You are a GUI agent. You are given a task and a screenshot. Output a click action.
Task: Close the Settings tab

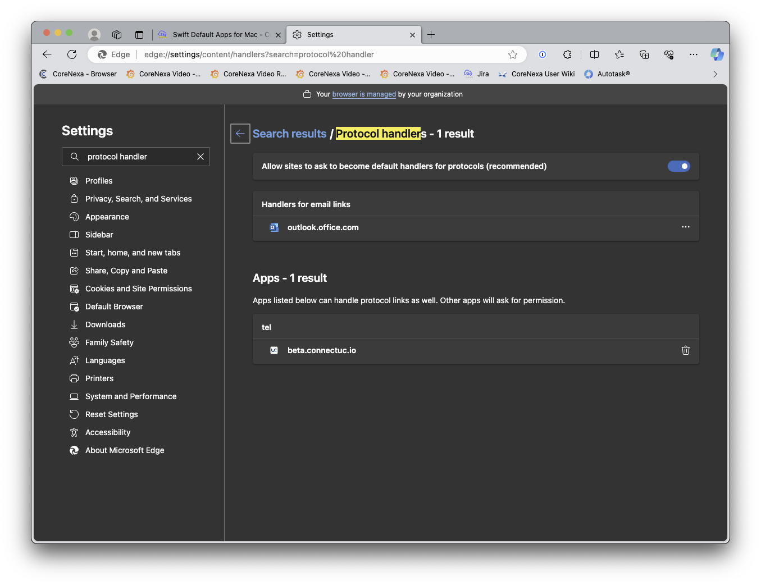(x=413, y=35)
